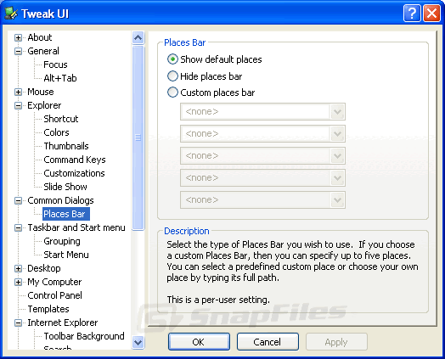Open the Toolbar Background page
This screenshot has width=445, height=359.
click(x=84, y=336)
